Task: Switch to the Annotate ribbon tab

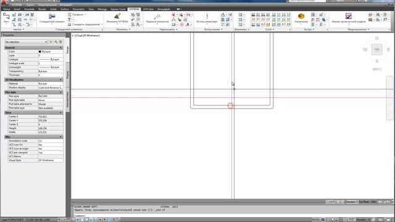Action: coord(29,9)
